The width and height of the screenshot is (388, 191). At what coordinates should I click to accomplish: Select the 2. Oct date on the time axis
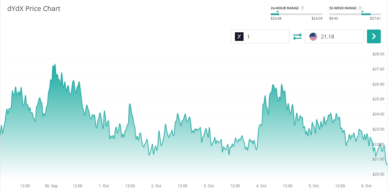[156, 186]
